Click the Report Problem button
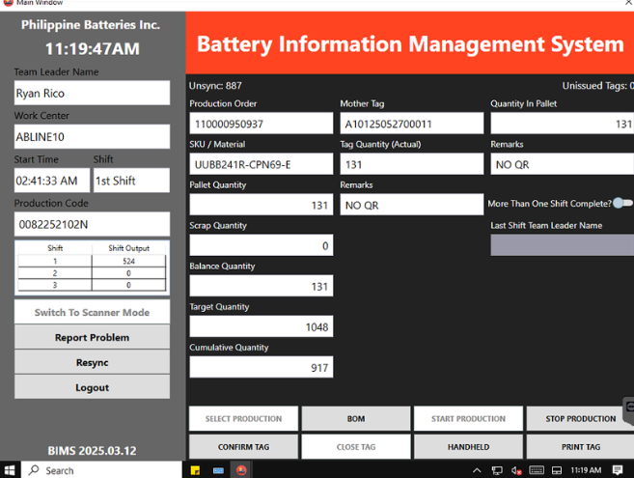Viewport: 634px width, 478px height. pos(93,337)
